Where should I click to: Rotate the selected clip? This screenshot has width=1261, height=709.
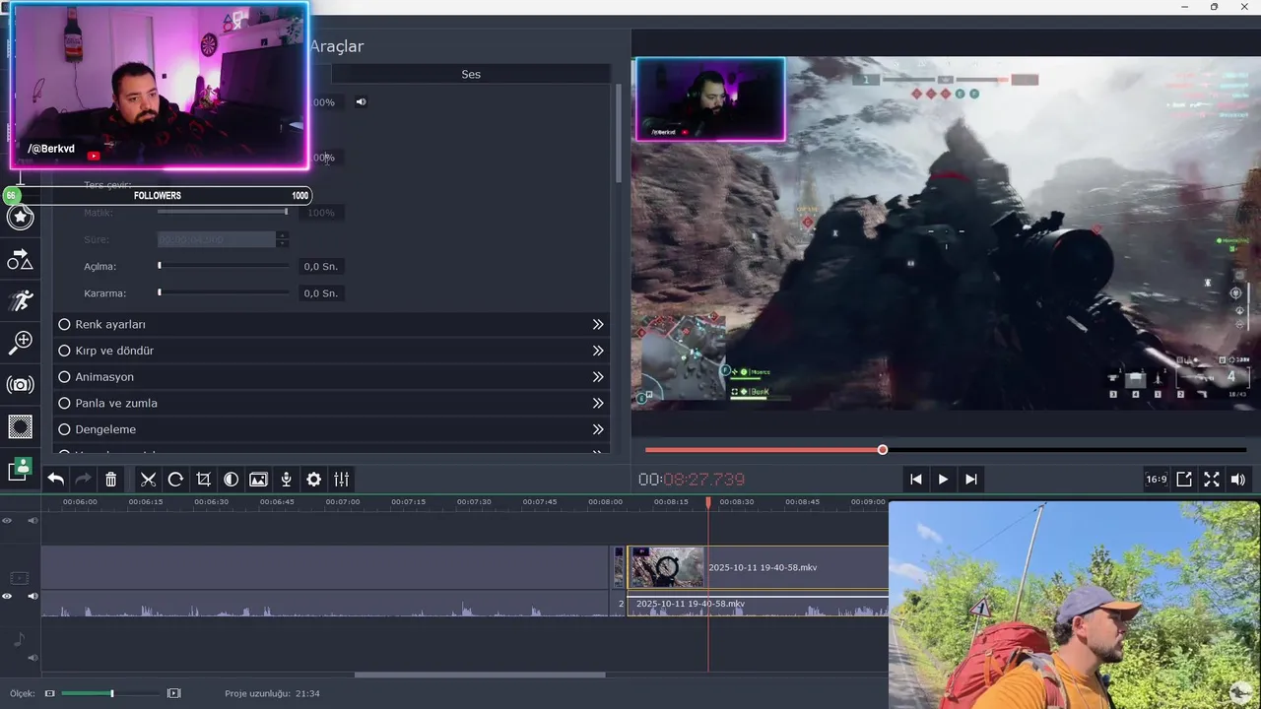click(x=175, y=480)
